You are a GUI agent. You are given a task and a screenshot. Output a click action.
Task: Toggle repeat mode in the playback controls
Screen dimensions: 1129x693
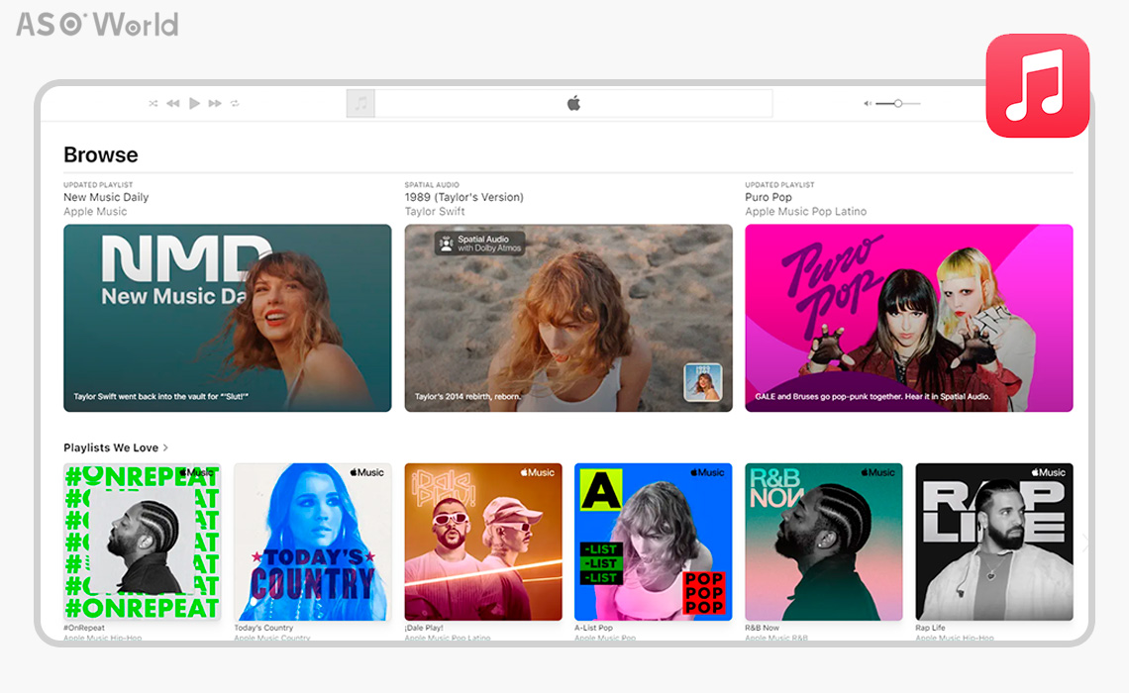click(x=235, y=104)
